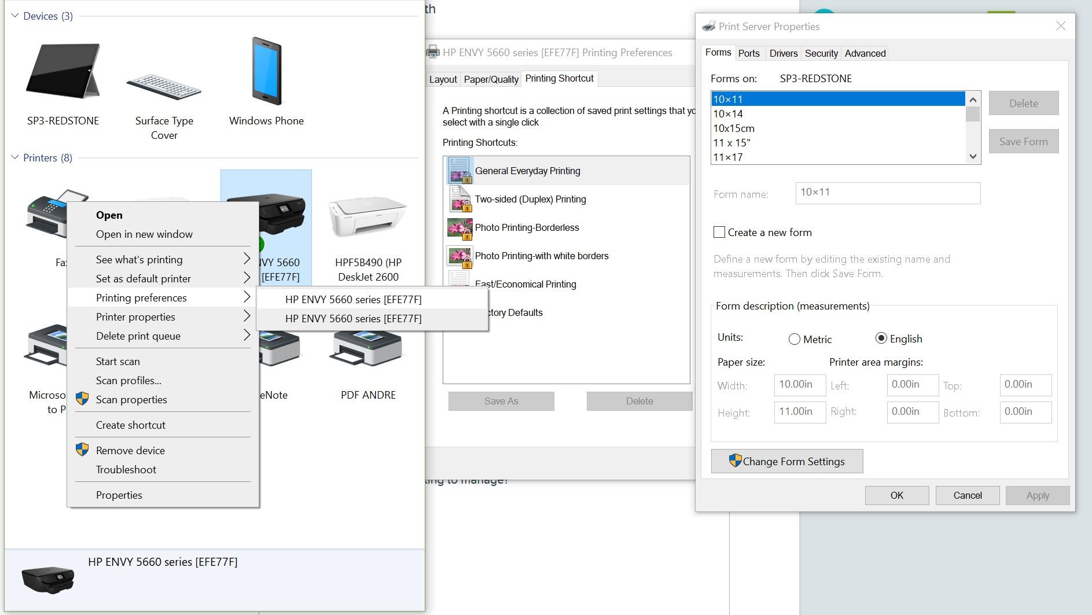The height and width of the screenshot is (615, 1092).
Task: Click OK in Print Server Properties
Action: (897, 495)
